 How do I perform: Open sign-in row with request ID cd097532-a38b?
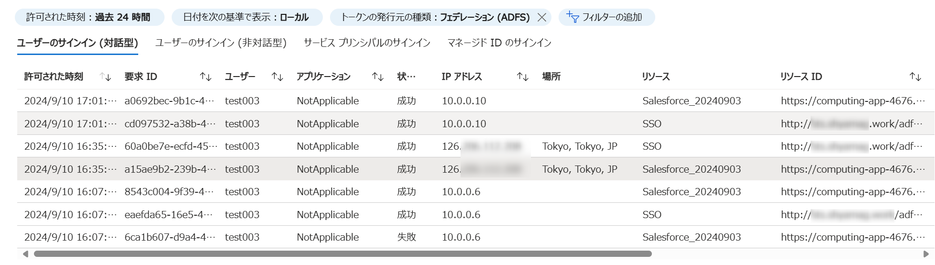click(476, 124)
